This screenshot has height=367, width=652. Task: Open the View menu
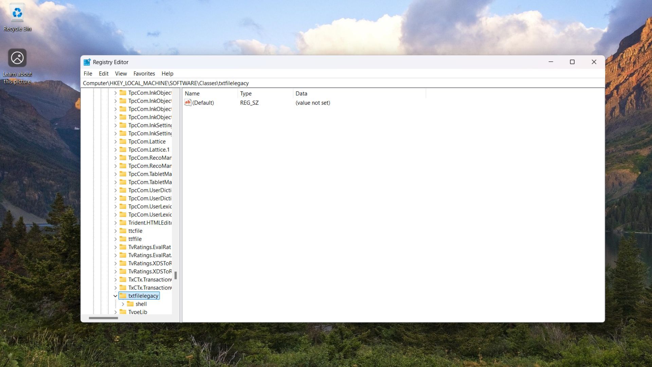pyautogui.click(x=121, y=73)
